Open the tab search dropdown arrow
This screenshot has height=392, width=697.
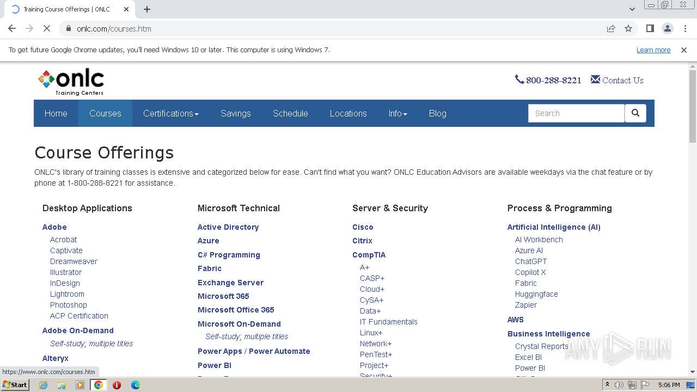pos(632,9)
